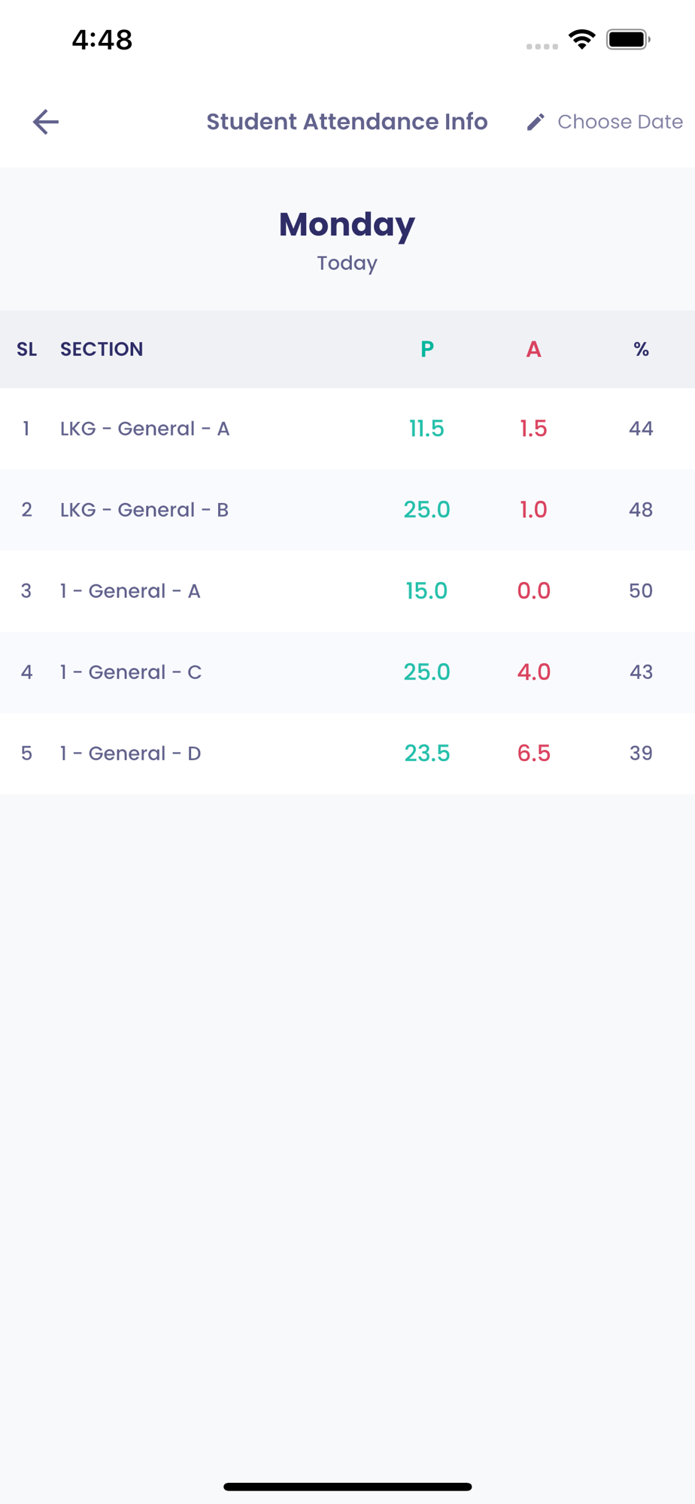Open the 1 - General - A section
This screenshot has height=1504, width=695.
130,591
